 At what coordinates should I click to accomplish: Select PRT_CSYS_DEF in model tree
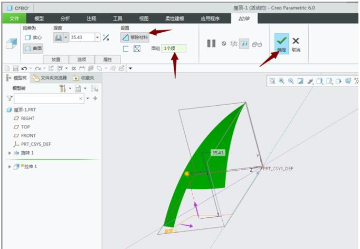(x=32, y=144)
